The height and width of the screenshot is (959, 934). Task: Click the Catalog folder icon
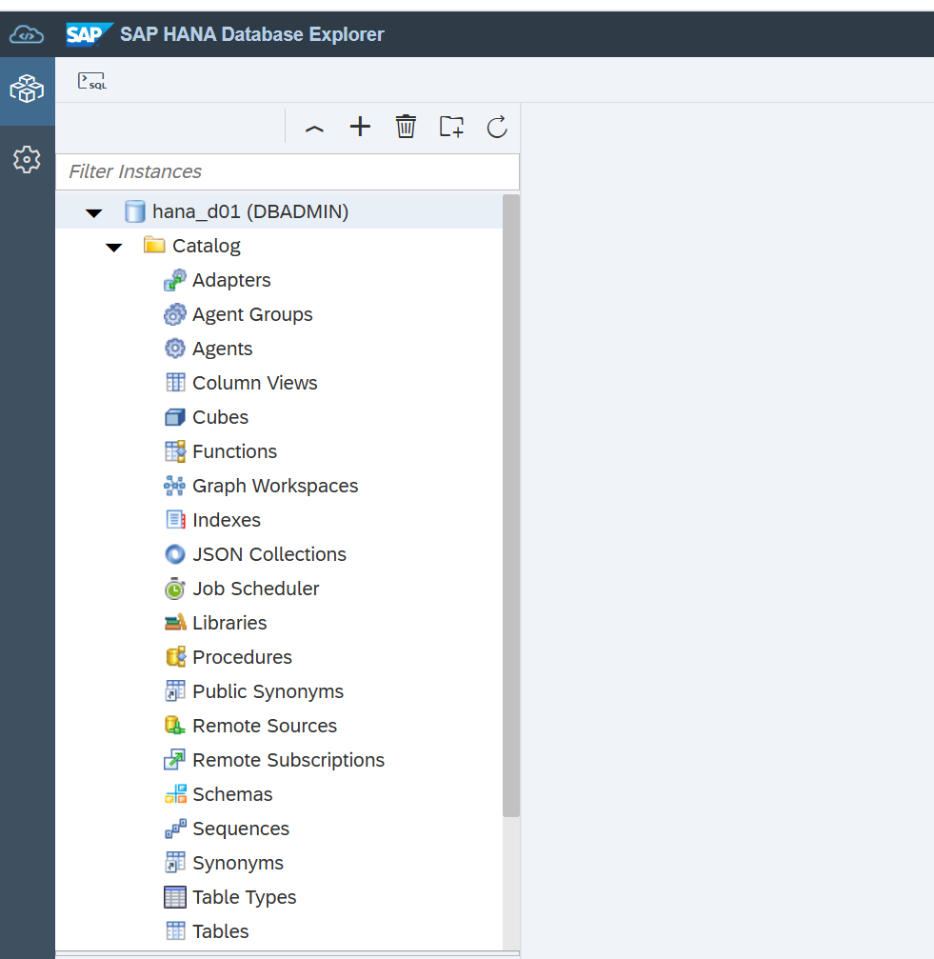[154, 246]
